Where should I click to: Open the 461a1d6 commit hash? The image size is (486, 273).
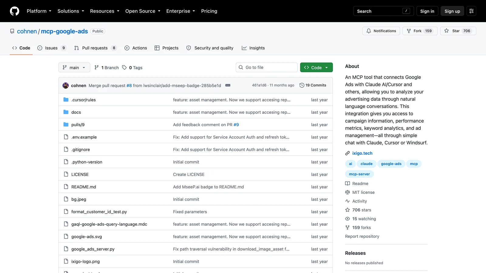click(259, 85)
